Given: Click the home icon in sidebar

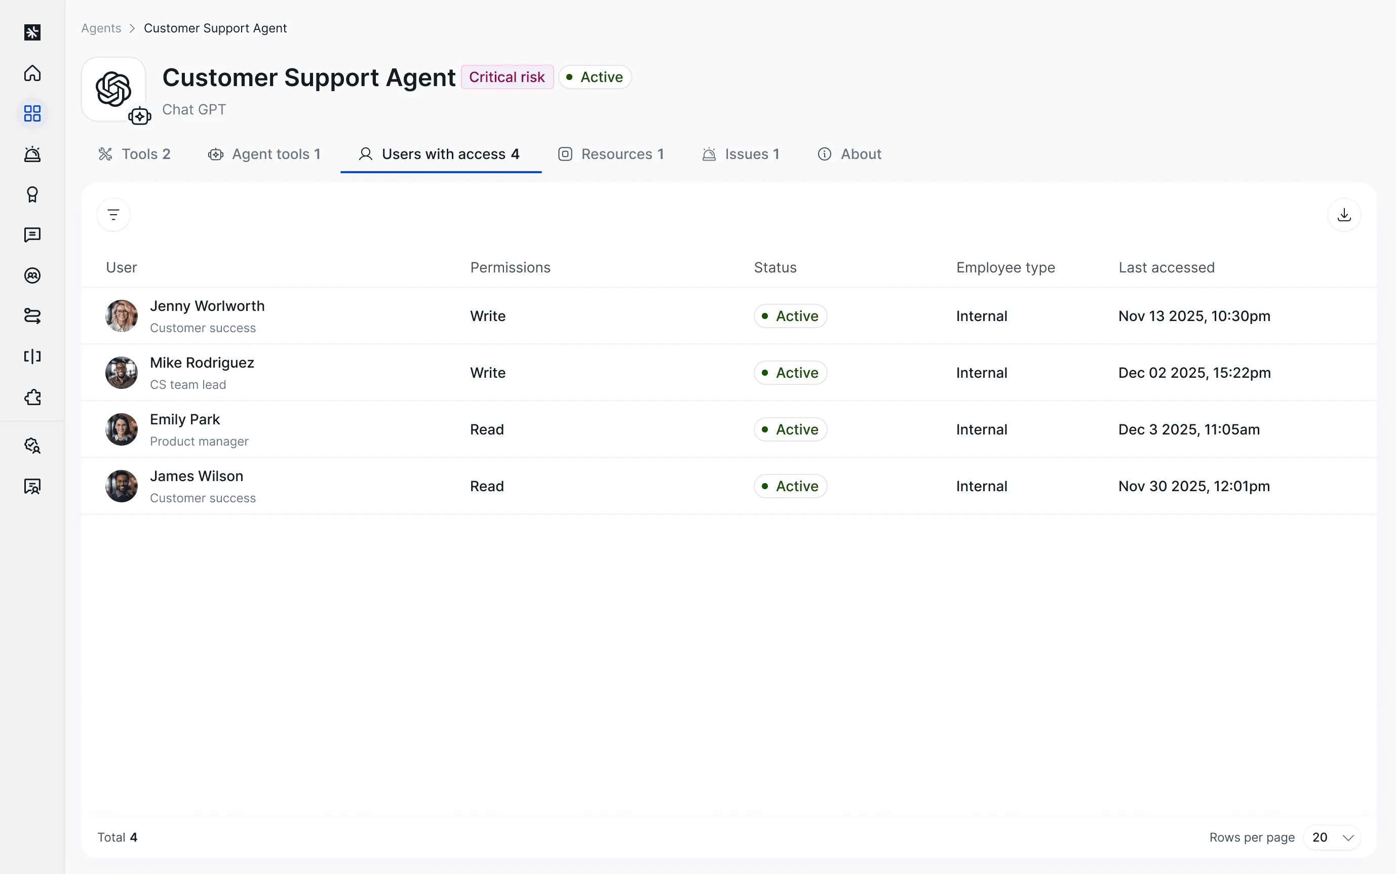Looking at the screenshot, I should (32, 73).
